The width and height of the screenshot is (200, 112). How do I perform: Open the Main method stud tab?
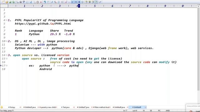tap(102, 107)
